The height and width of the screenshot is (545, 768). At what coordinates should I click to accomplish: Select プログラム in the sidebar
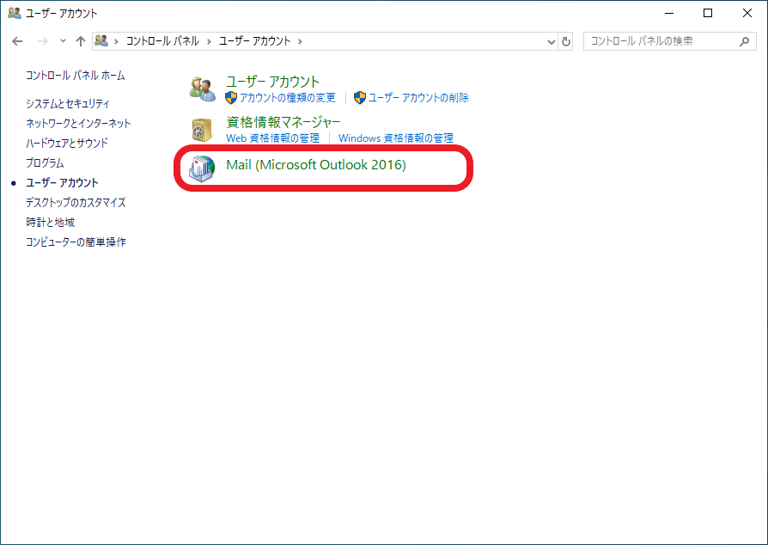45,162
